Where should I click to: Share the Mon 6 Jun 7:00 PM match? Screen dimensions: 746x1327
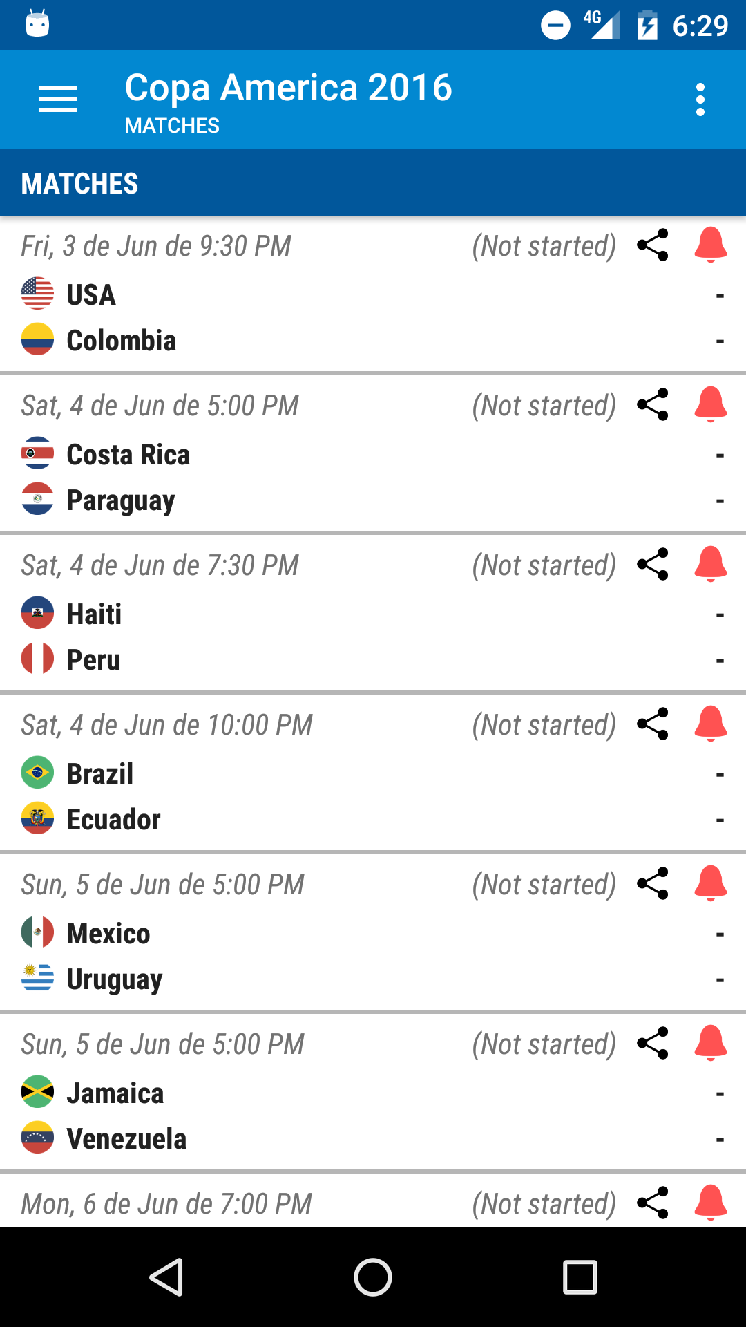click(x=653, y=1203)
